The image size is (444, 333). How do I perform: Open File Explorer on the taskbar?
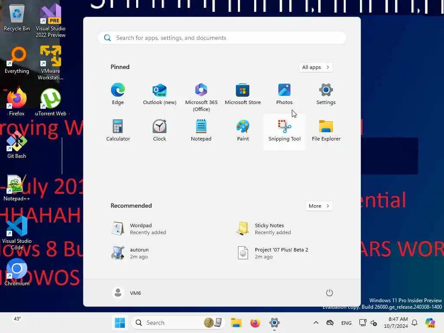point(235,323)
